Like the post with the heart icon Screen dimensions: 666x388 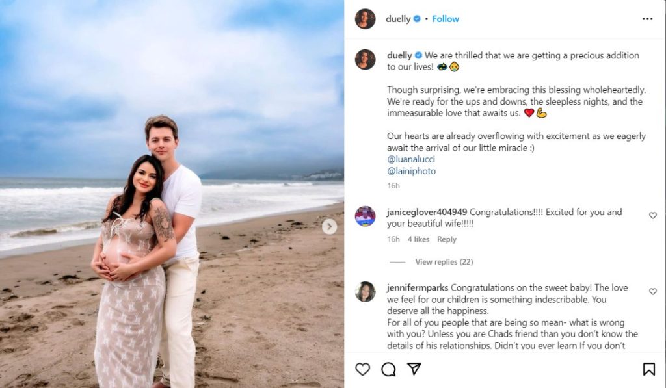363,369
